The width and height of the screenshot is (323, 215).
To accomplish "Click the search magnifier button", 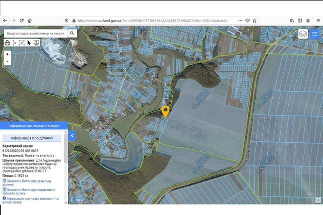I will [72, 33].
